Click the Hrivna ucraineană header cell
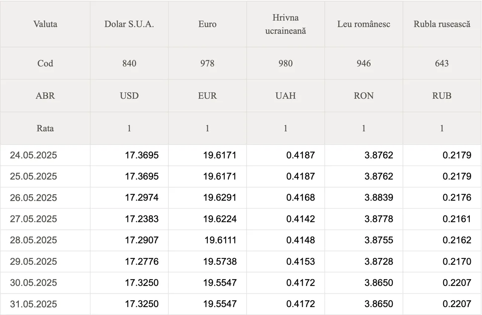Screen dimensions: 482x315 coord(285,24)
